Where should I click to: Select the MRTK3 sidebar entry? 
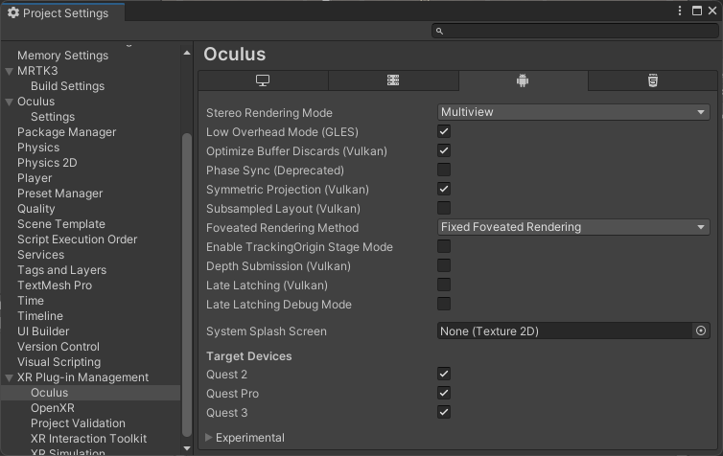coord(37,71)
